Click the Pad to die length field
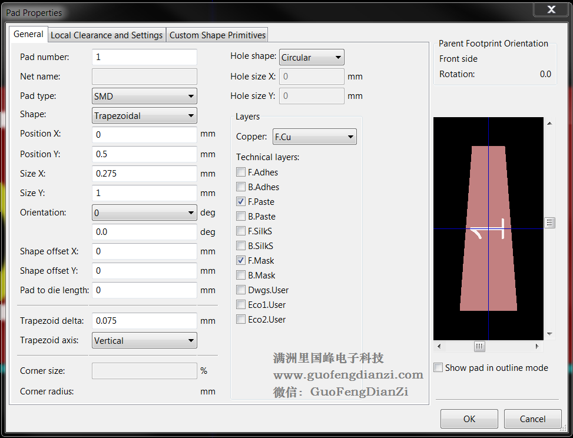The height and width of the screenshot is (438, 573). tap(144, 290)
